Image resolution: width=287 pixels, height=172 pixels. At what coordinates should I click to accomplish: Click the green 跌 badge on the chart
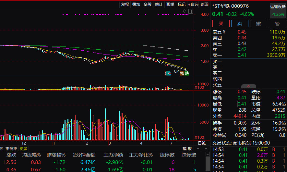tap(186, 74)
